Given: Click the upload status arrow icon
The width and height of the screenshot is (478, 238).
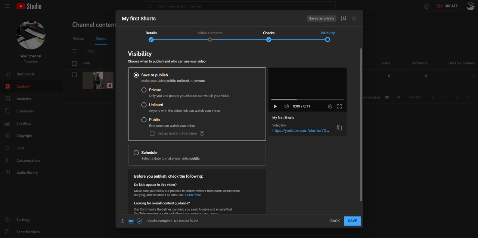Looking at the screenshot, I should pyautogui.click(x=122, y=221).
